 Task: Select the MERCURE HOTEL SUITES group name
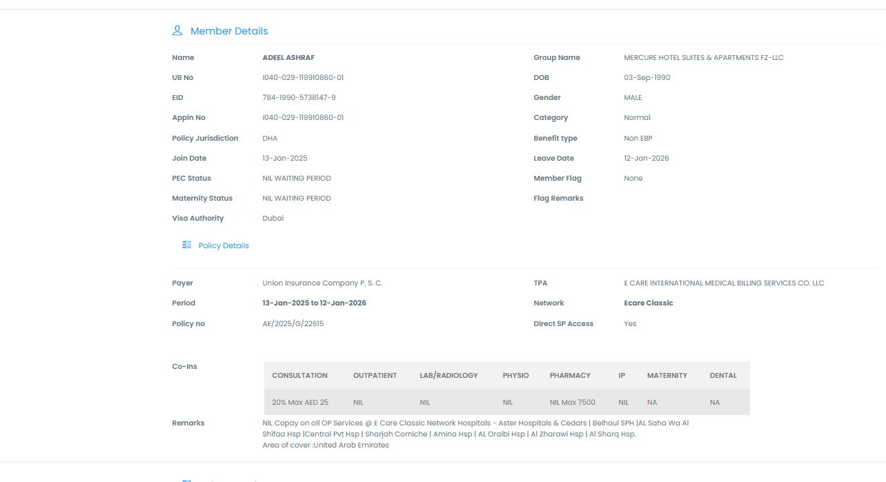click(x=703, y=58)
